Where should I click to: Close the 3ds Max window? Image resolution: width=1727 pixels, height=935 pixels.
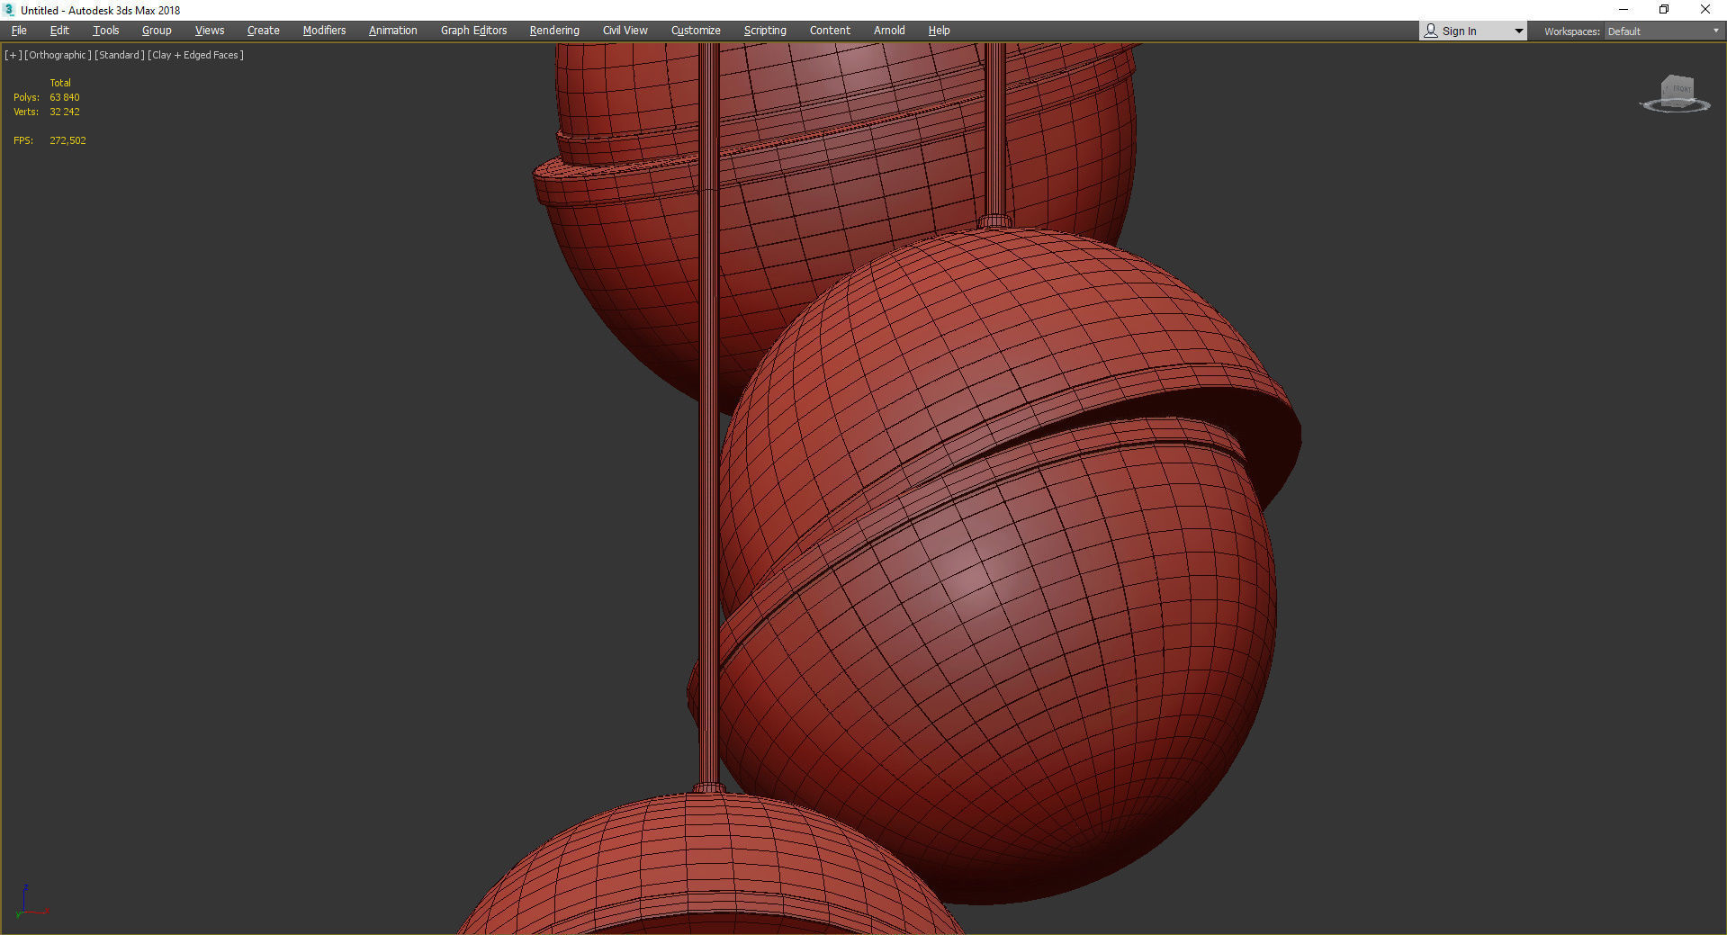(1705, 10)
